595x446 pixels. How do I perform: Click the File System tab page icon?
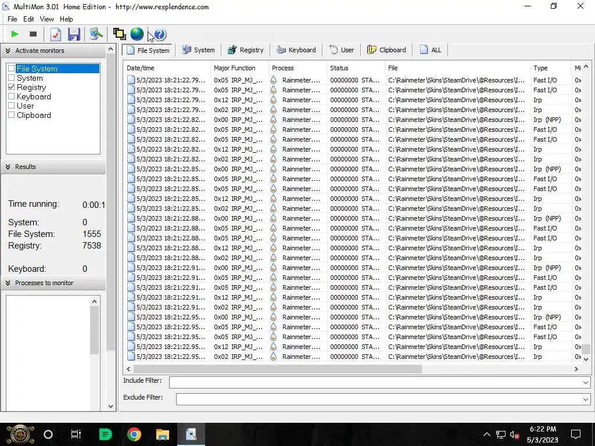click(131, 50)
